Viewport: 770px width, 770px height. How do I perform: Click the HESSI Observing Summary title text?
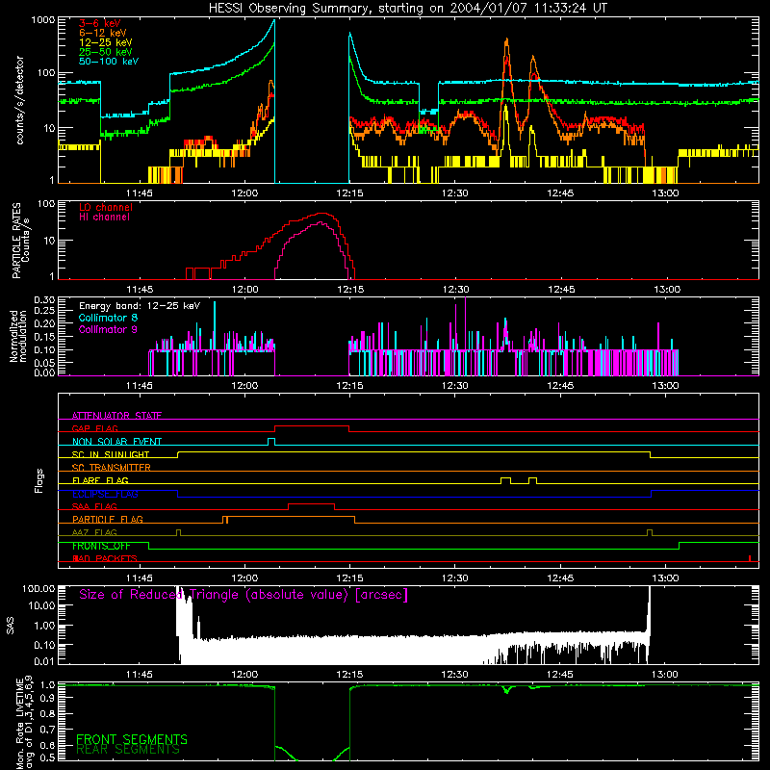tap(407, 9)
